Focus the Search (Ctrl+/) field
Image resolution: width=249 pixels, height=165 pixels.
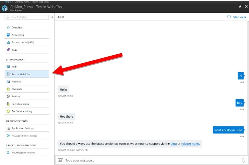[x=27, y=17]
